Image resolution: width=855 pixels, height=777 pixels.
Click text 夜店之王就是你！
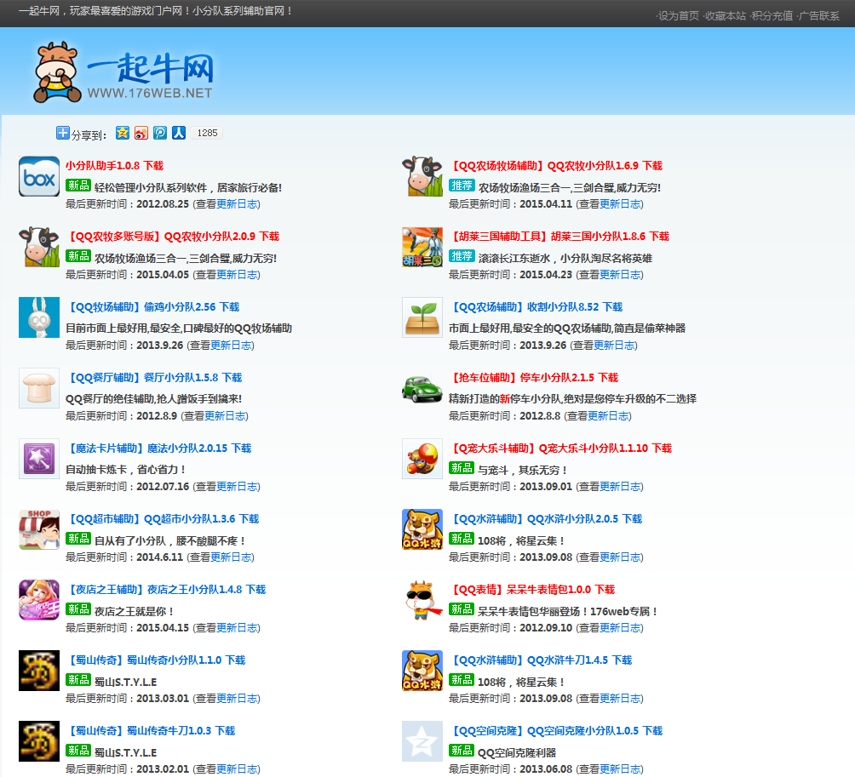click(135, 611)
